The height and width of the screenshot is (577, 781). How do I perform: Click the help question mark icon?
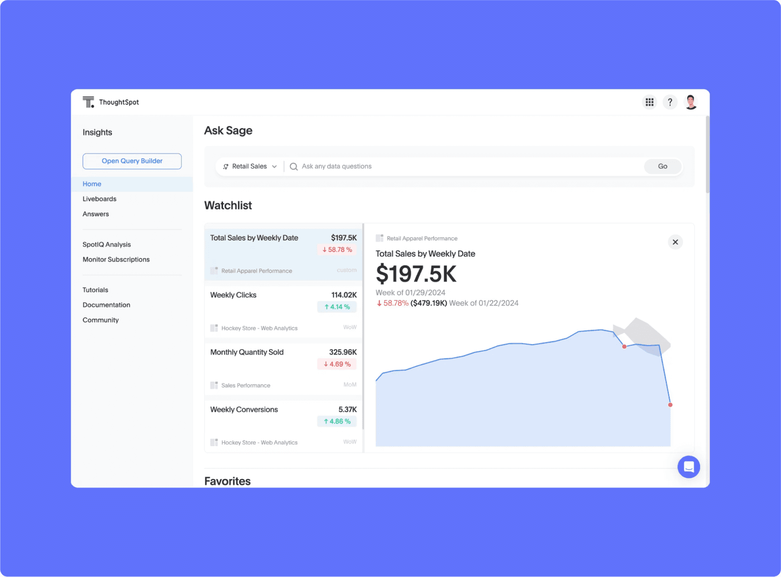[670, 102]
